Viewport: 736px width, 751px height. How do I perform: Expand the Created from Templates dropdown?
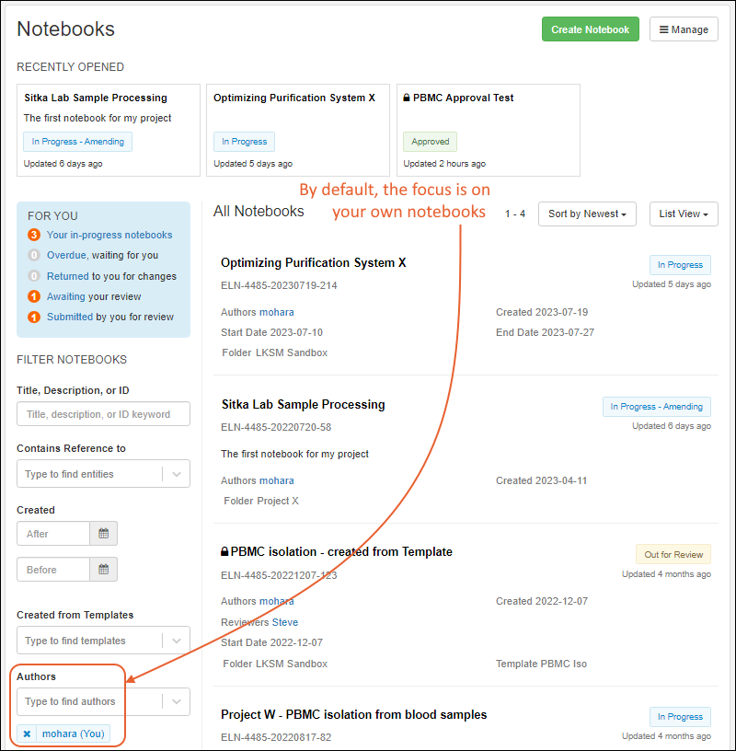coord(177,641)
